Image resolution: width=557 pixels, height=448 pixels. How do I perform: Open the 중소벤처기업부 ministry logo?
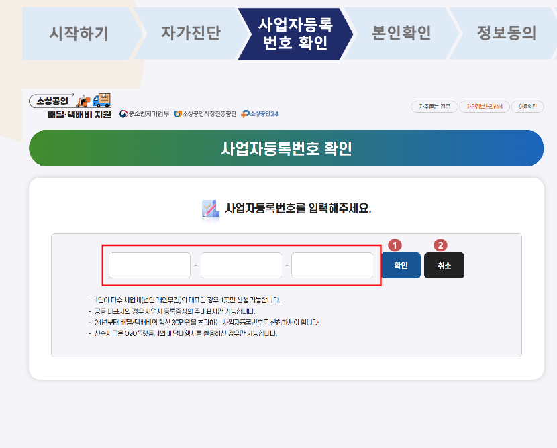pyautogui.click(x=144, y=114)
